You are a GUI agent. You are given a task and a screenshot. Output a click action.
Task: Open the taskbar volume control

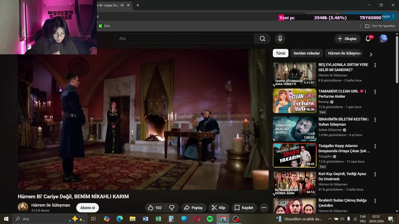[x=342, y=219]
